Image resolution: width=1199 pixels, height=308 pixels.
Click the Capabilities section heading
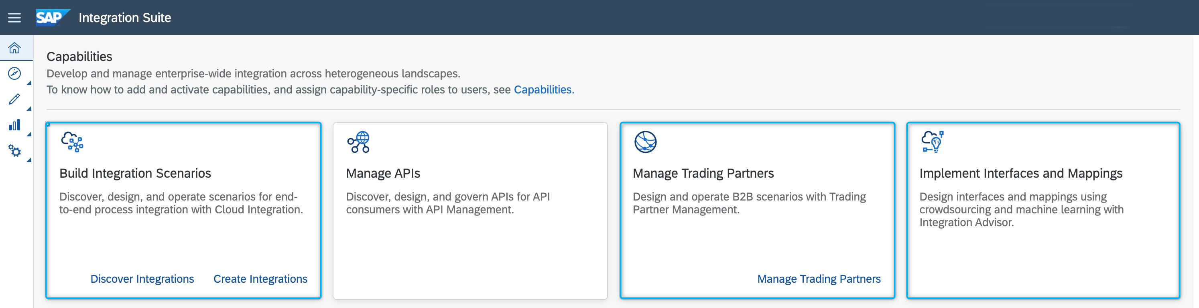[x=79, y=56]
